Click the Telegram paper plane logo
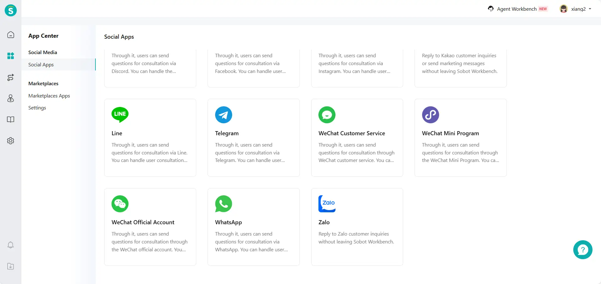This screenshot has height=284, width=601. pos(224,115)
